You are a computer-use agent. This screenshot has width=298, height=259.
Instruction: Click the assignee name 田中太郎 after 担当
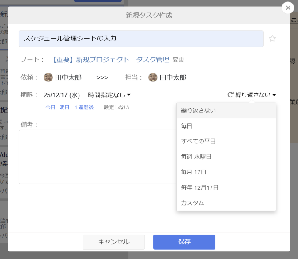click(x=173, y=77)
